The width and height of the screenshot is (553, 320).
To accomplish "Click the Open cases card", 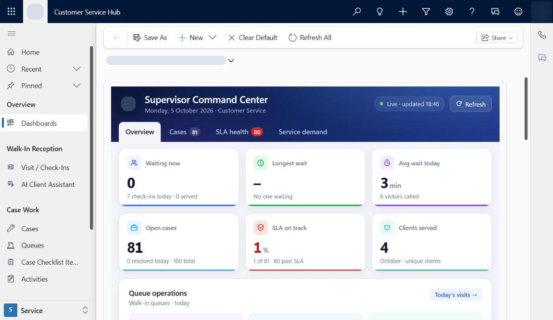I will click(x=179, y=242).
